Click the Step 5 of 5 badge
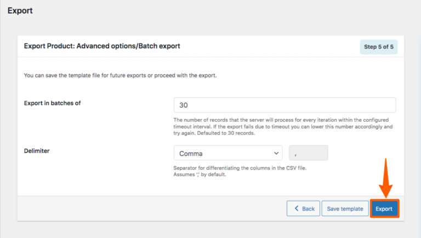421x238 pixels. pos(378,47)
